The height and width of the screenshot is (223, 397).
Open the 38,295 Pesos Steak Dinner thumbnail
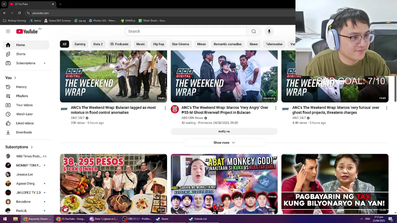[114, 184]
